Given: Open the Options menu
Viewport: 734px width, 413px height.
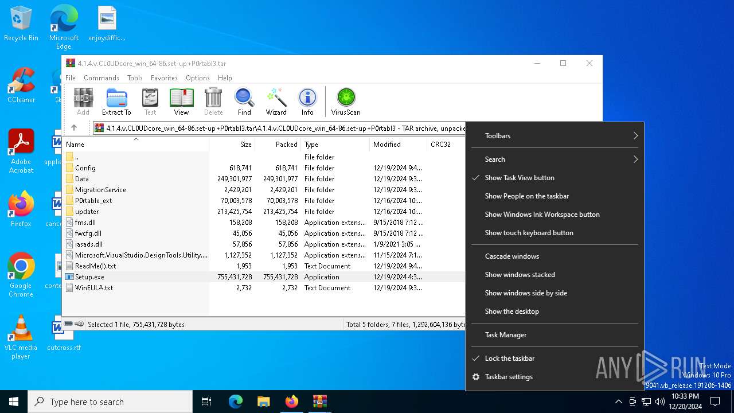Looking at the screenshot, I should 198,78.
